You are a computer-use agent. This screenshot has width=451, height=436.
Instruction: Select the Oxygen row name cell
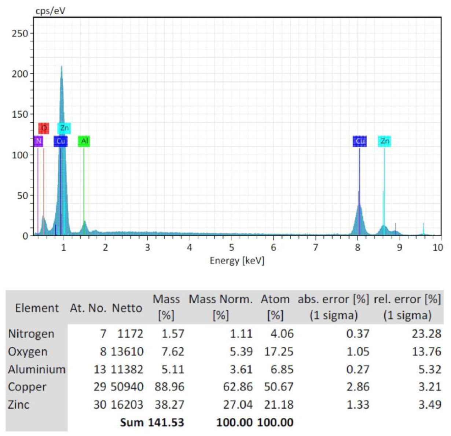(28, 352)
